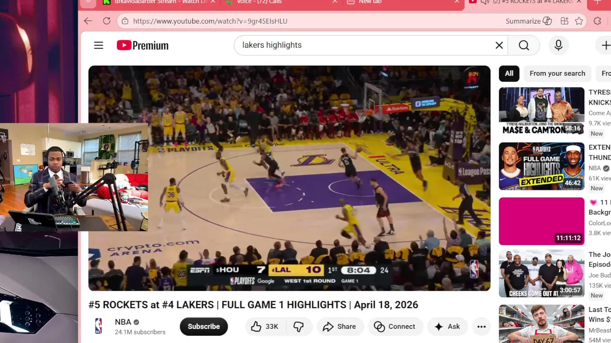This screenshot has width=611, height=343.
Task: View site information lock icon
Action: pyautogui.click(x=125, y=21)
